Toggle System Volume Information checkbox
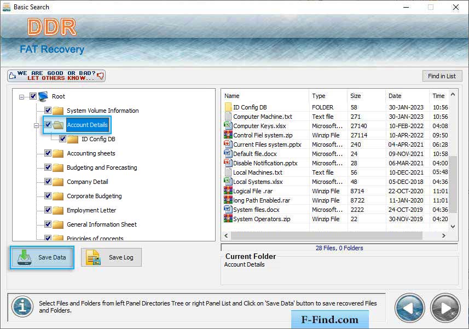The width and height of the screenshot is (469, 329). click(x=48, y=110)
